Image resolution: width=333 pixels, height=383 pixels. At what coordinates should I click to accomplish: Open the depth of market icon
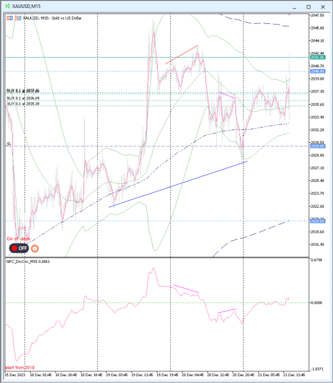coord(18,18)
